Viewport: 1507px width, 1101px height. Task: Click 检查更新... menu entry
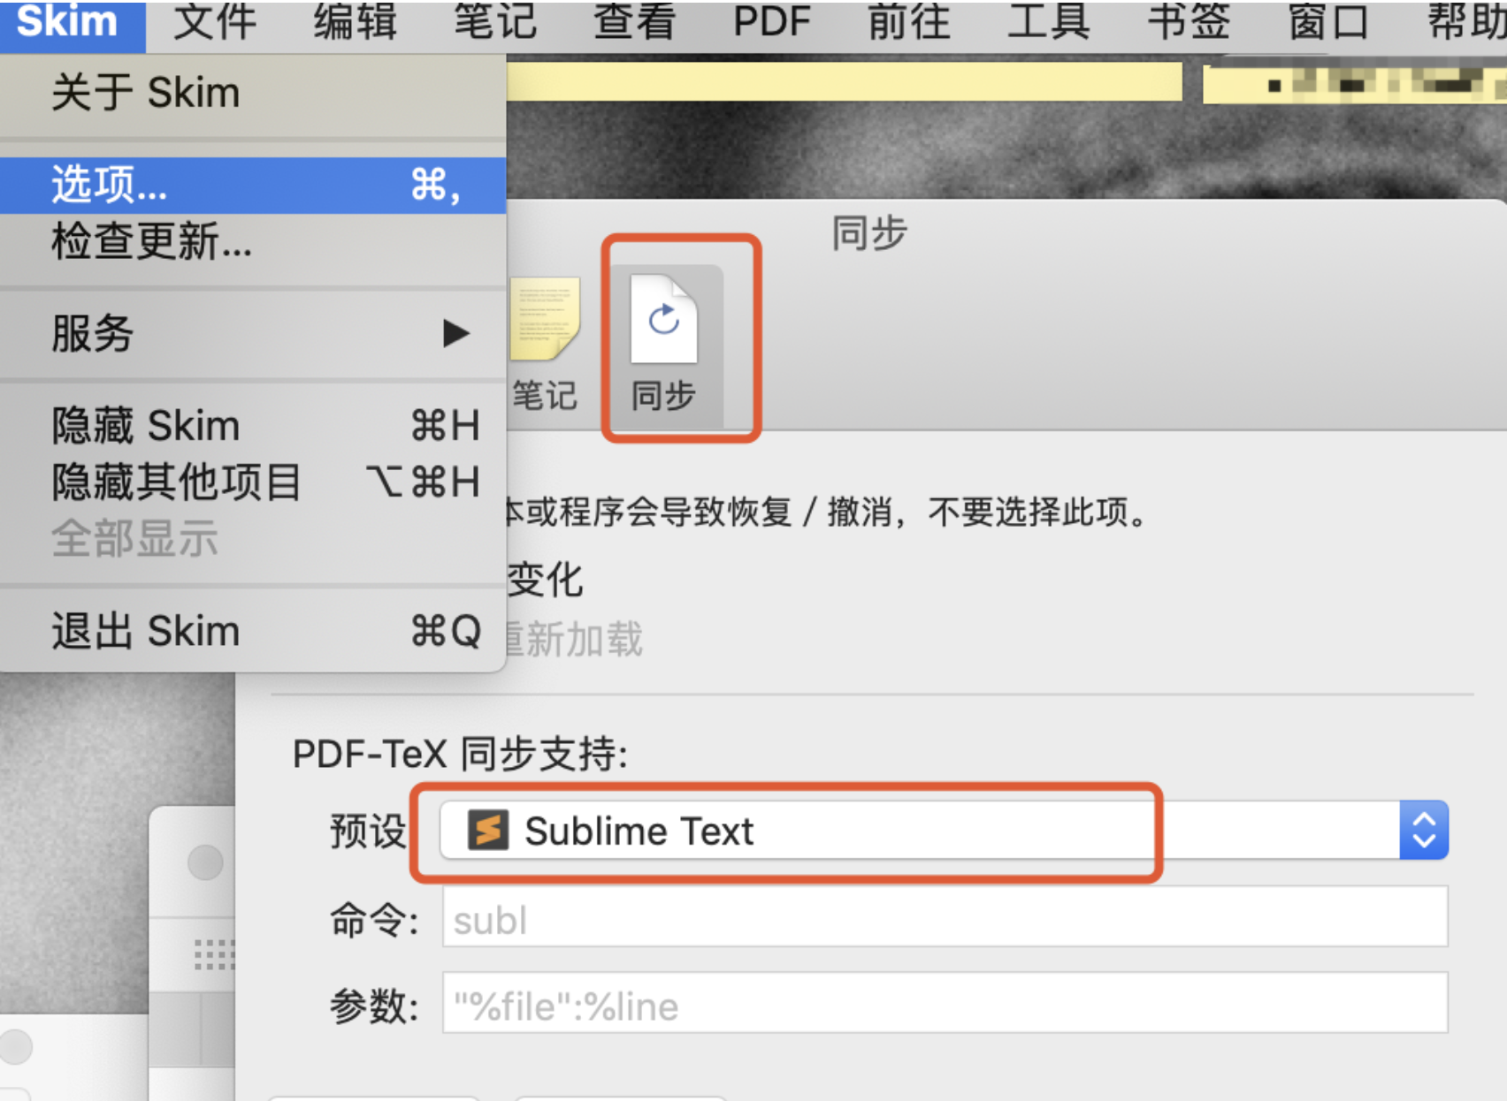[x=253, y=241]
